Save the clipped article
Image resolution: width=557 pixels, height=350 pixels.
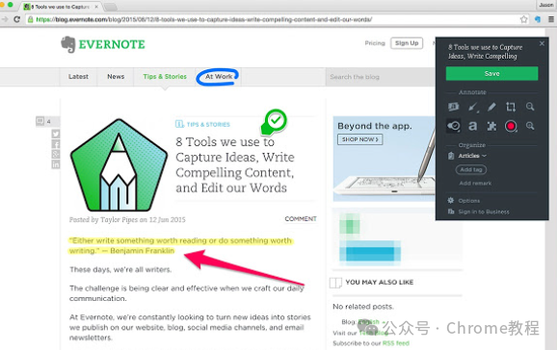pyautogui.click(x=491, y=73)
